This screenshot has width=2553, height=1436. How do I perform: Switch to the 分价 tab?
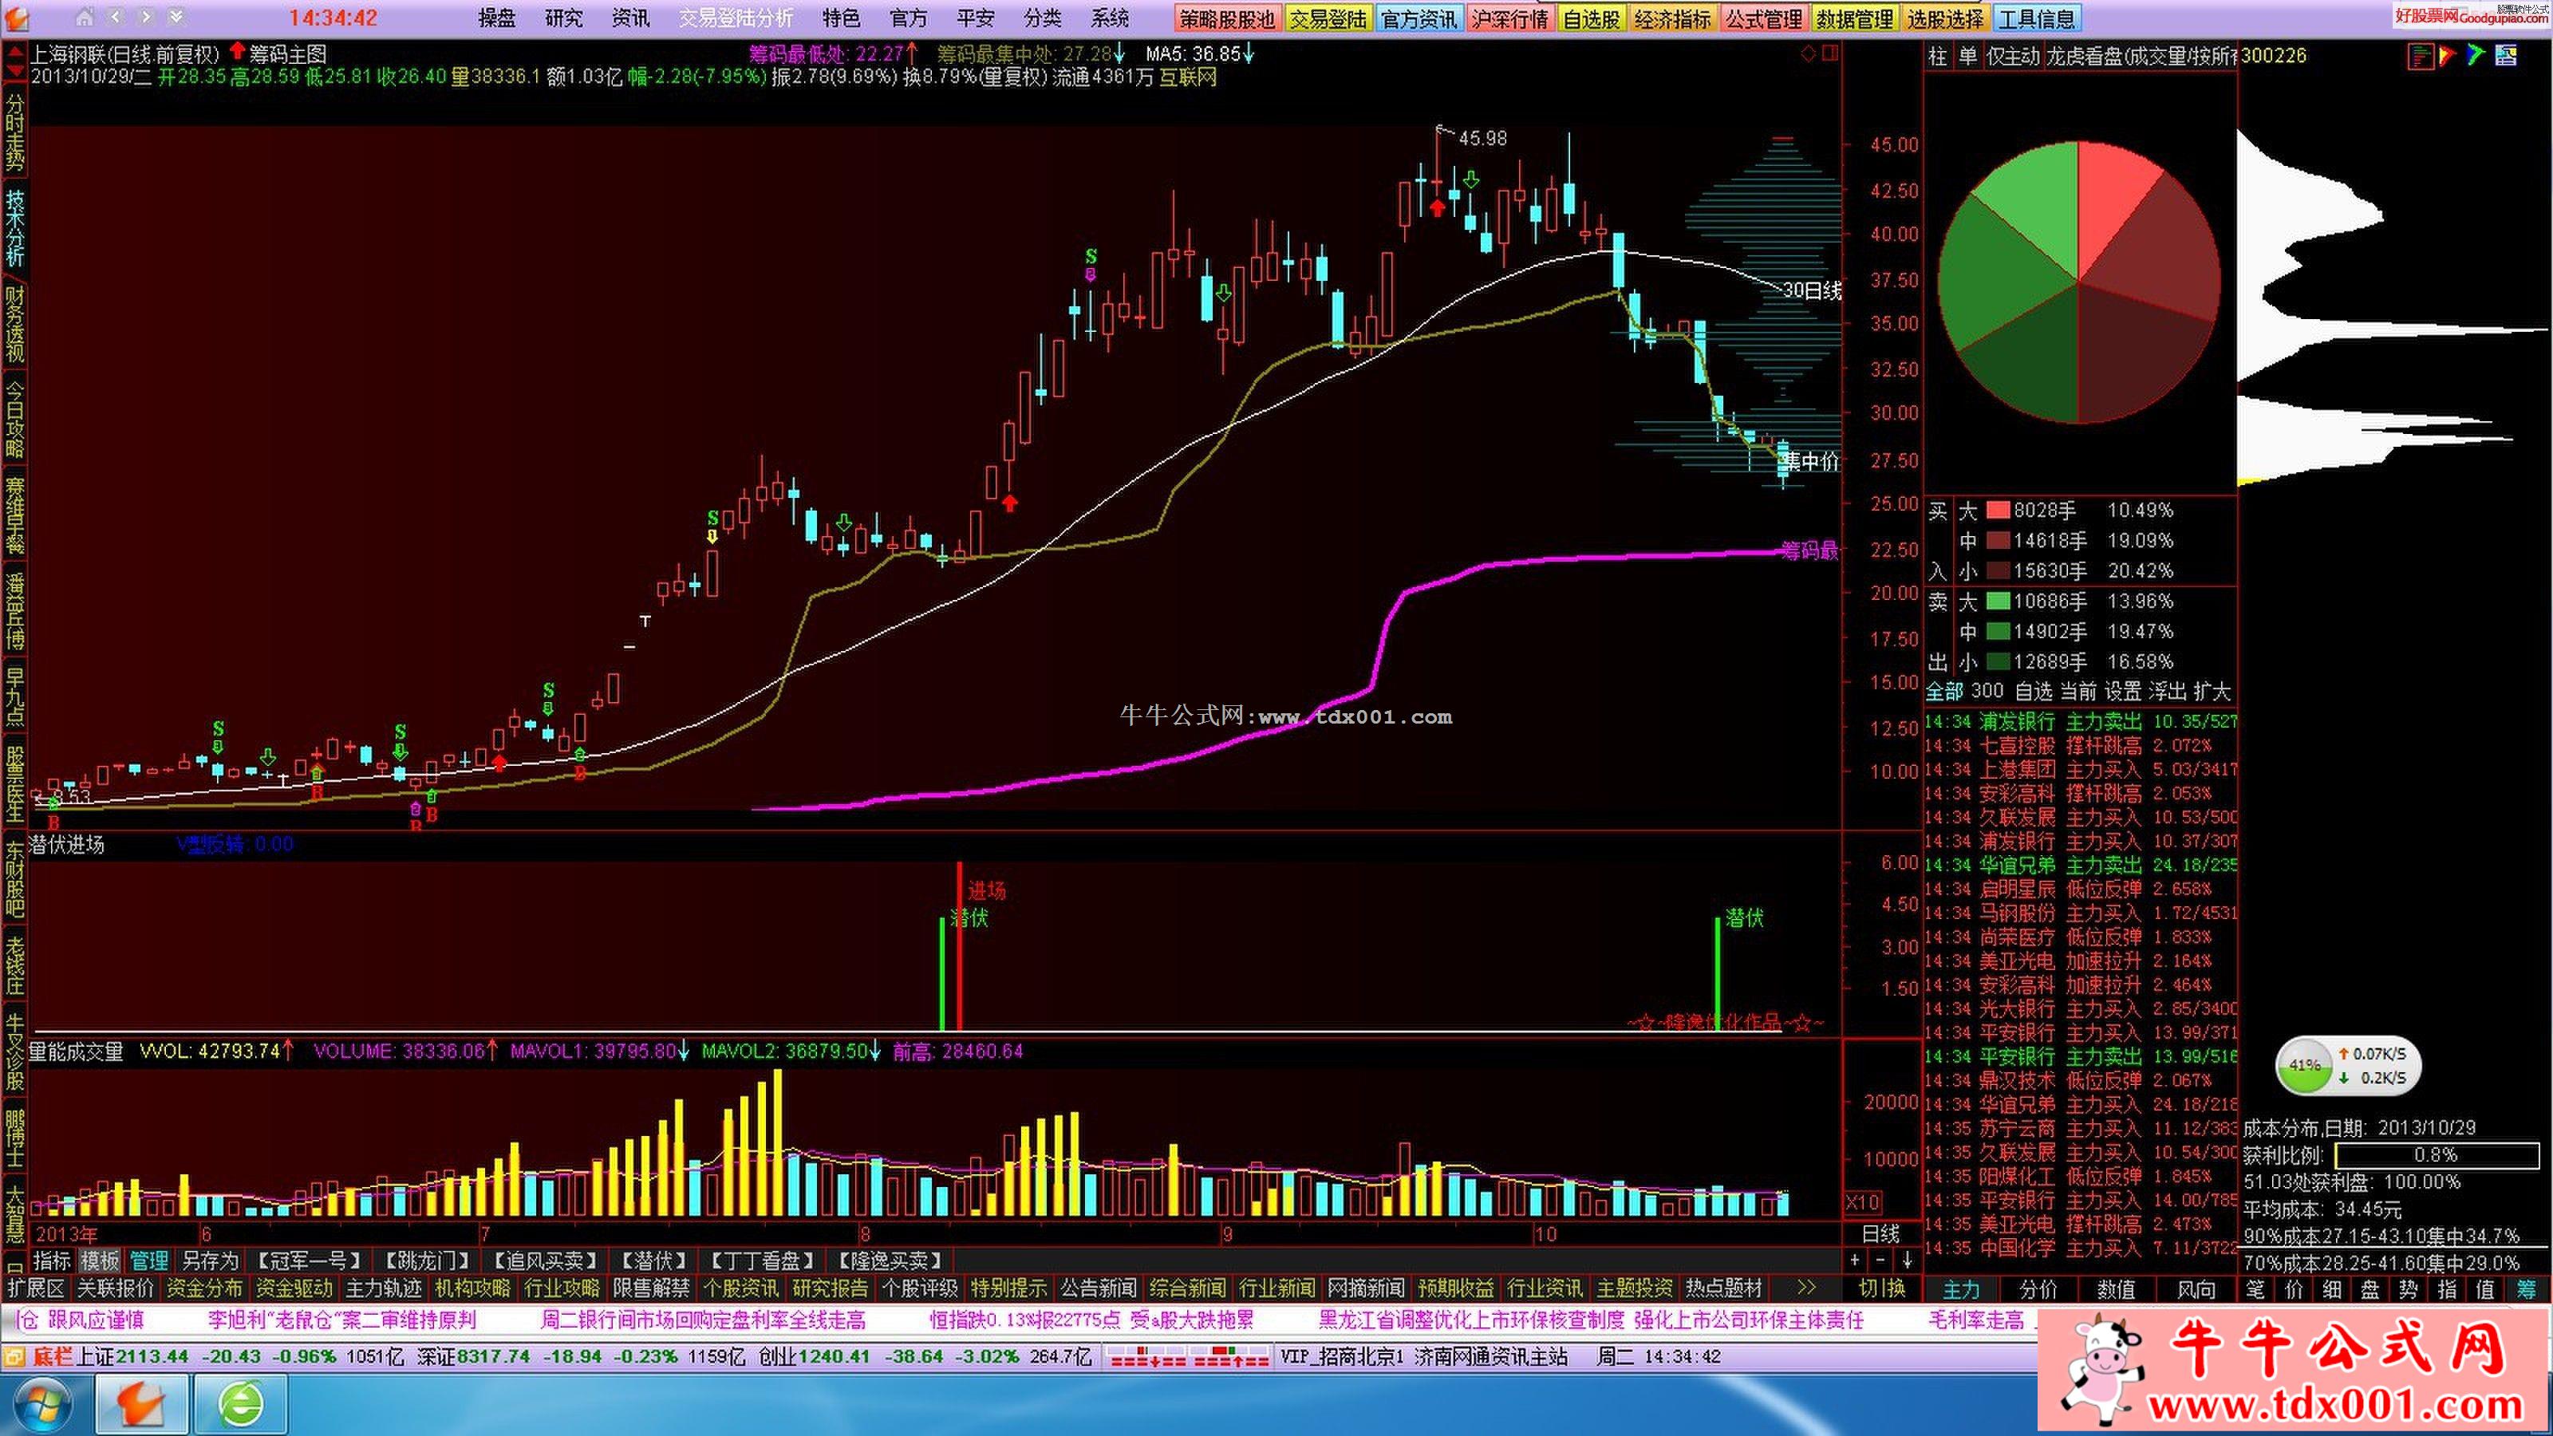(x=2038, y=1289)
